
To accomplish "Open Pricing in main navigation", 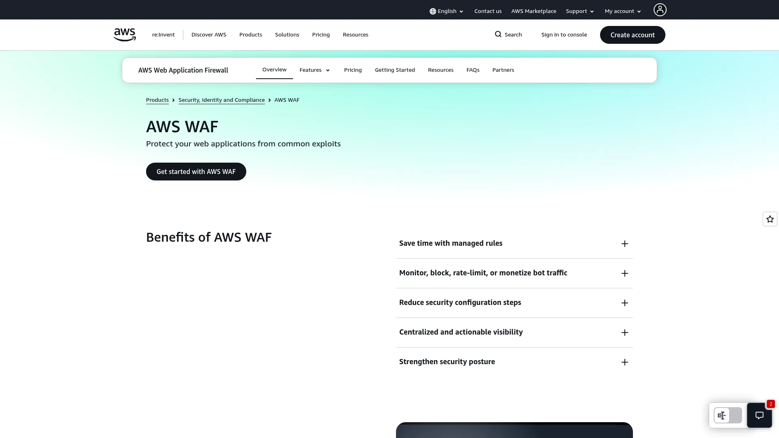I will (321, 35).
